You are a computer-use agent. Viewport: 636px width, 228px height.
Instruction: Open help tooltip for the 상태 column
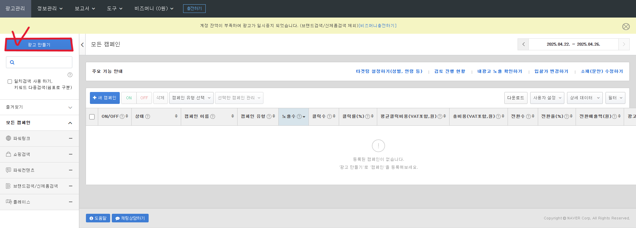coord(148,116)
